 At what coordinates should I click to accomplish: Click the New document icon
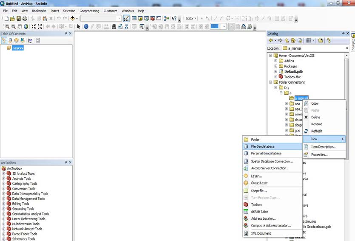[x=6, y=18]
